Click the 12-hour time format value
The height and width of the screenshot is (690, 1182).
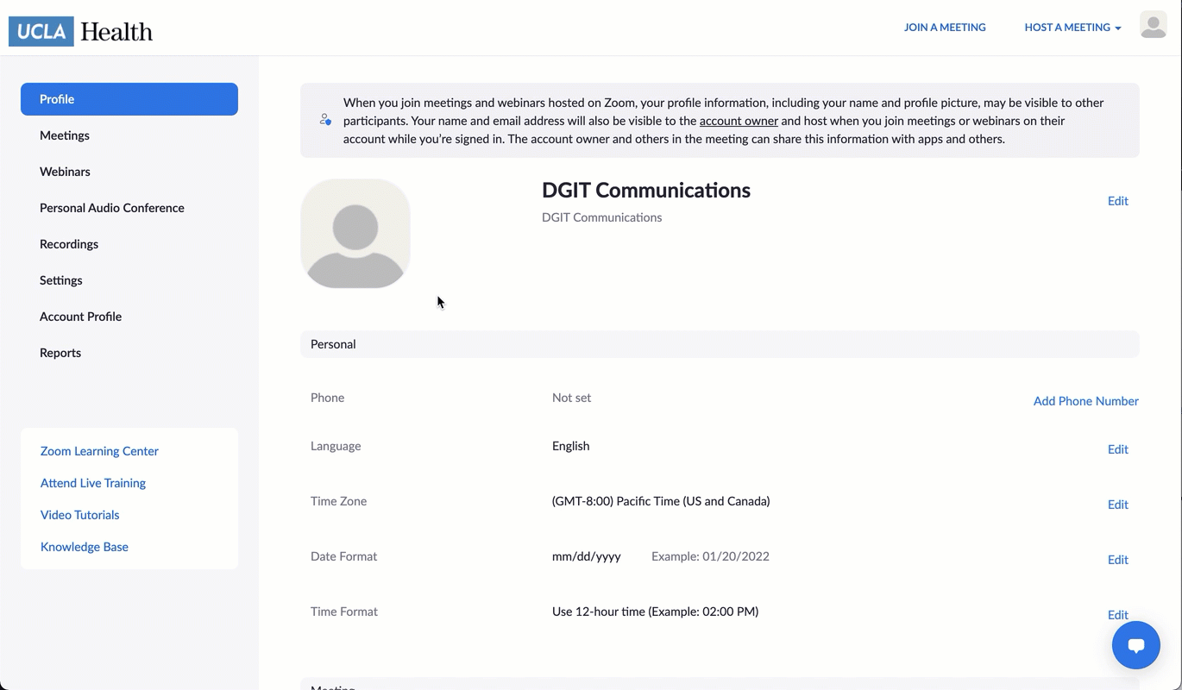(x=656, y=612)
